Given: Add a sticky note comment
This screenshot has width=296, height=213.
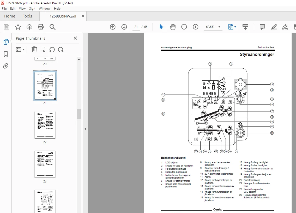Looking at the screenshot, I should pyautogui.click(x=262, y=27).
